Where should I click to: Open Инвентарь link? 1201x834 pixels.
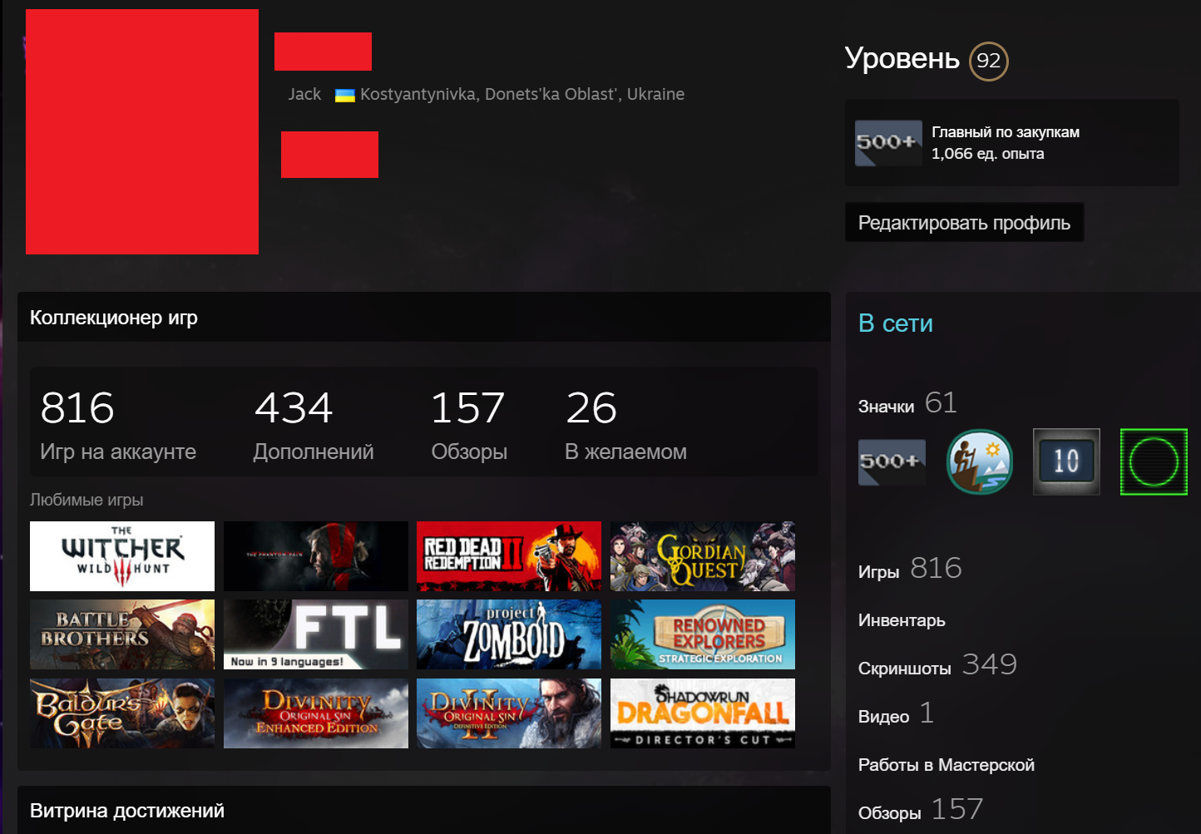point(902,620)
